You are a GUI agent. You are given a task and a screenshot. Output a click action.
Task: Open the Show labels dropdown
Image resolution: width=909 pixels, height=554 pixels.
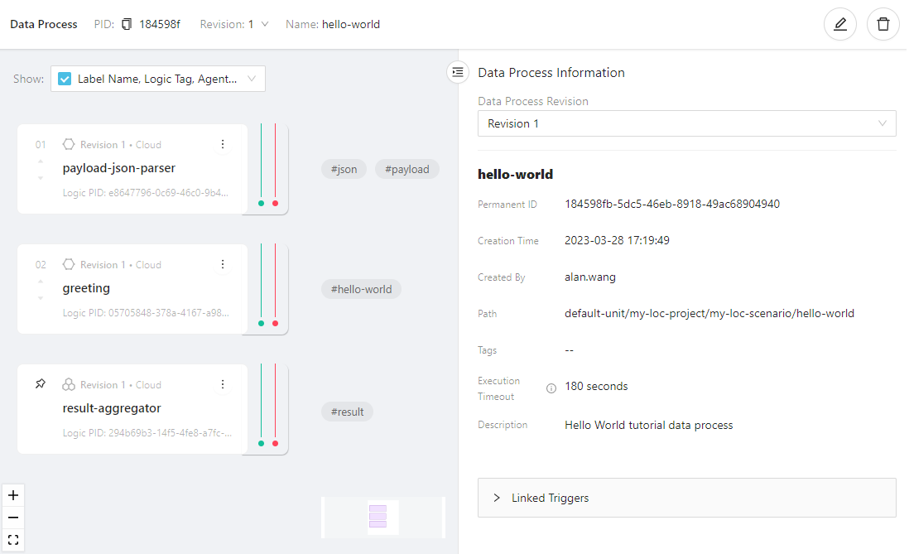coord(252,79)
